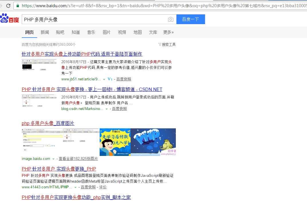Click the browser reload icon
This screenshot has height=201, width=307.
tap(8, 6)
